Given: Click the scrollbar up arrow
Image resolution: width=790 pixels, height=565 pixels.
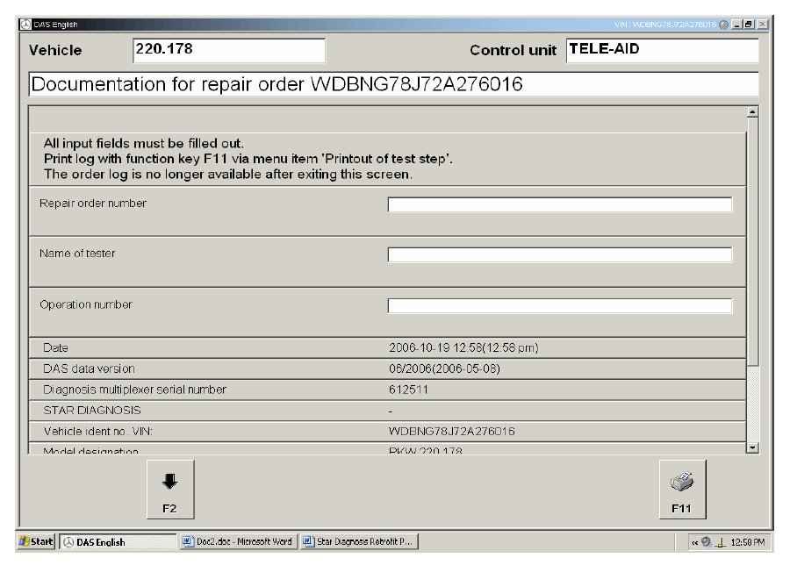Looking at the screenshot, I should [751, 112].
